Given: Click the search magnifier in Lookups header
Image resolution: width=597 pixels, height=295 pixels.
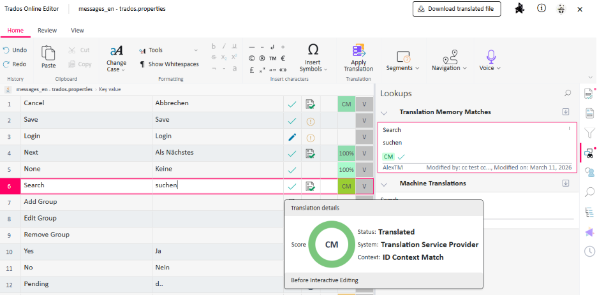Looking at the screenshot, I should click(568, 93).
